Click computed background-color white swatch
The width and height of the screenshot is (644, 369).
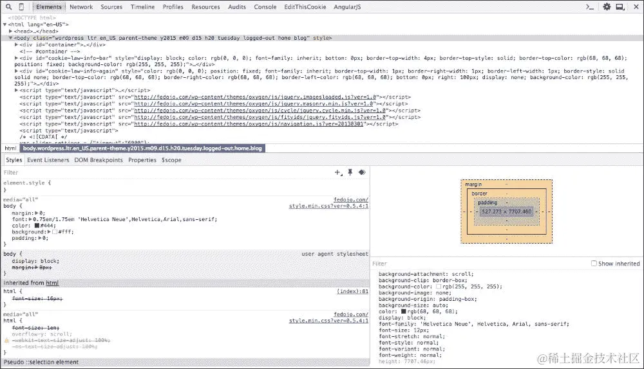point(439,287)
